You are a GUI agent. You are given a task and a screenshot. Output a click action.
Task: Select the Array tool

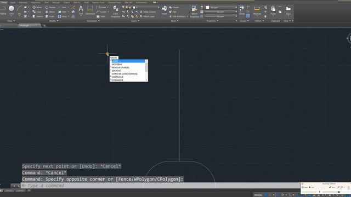[x=63, y=16]
